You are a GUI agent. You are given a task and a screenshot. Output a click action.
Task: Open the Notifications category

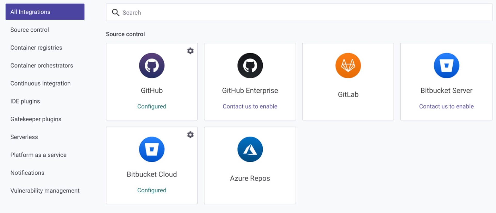[x=27, y=173]
